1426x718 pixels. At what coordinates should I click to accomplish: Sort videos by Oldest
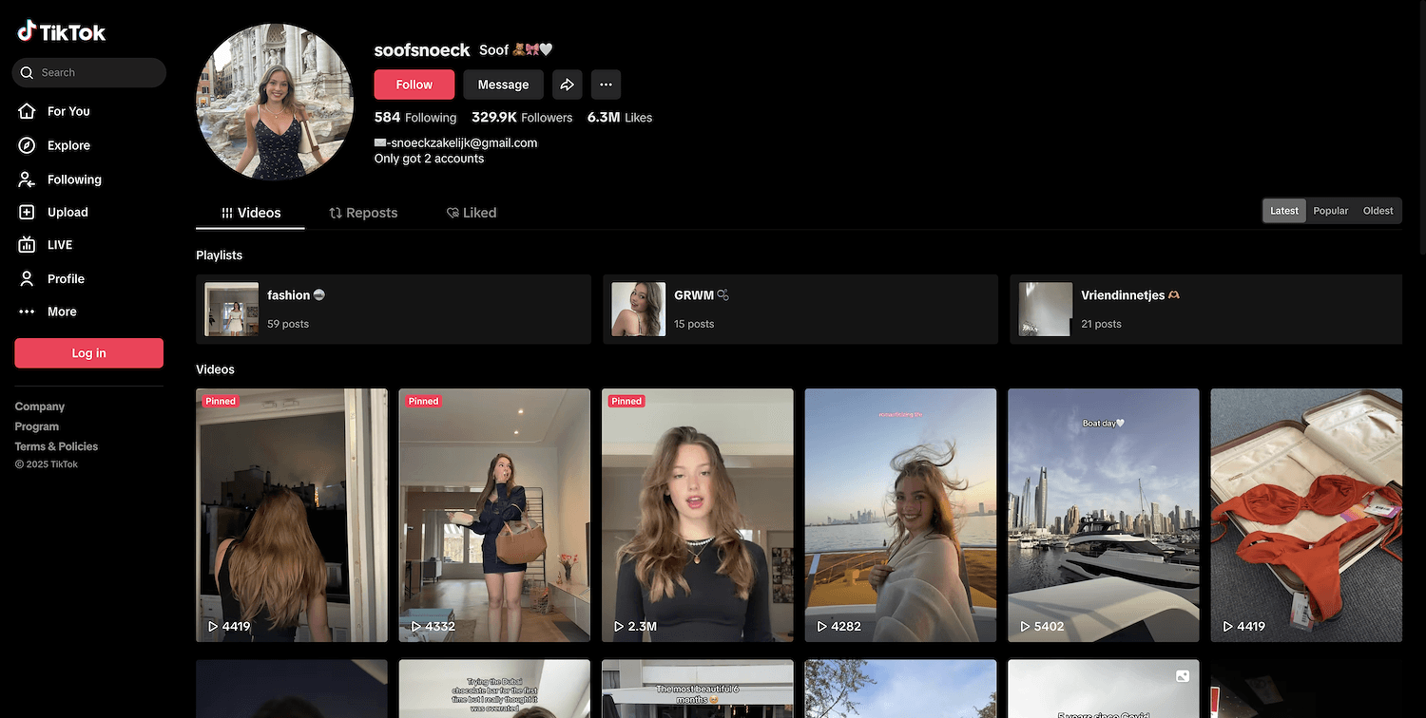(x=1378, y=211)
